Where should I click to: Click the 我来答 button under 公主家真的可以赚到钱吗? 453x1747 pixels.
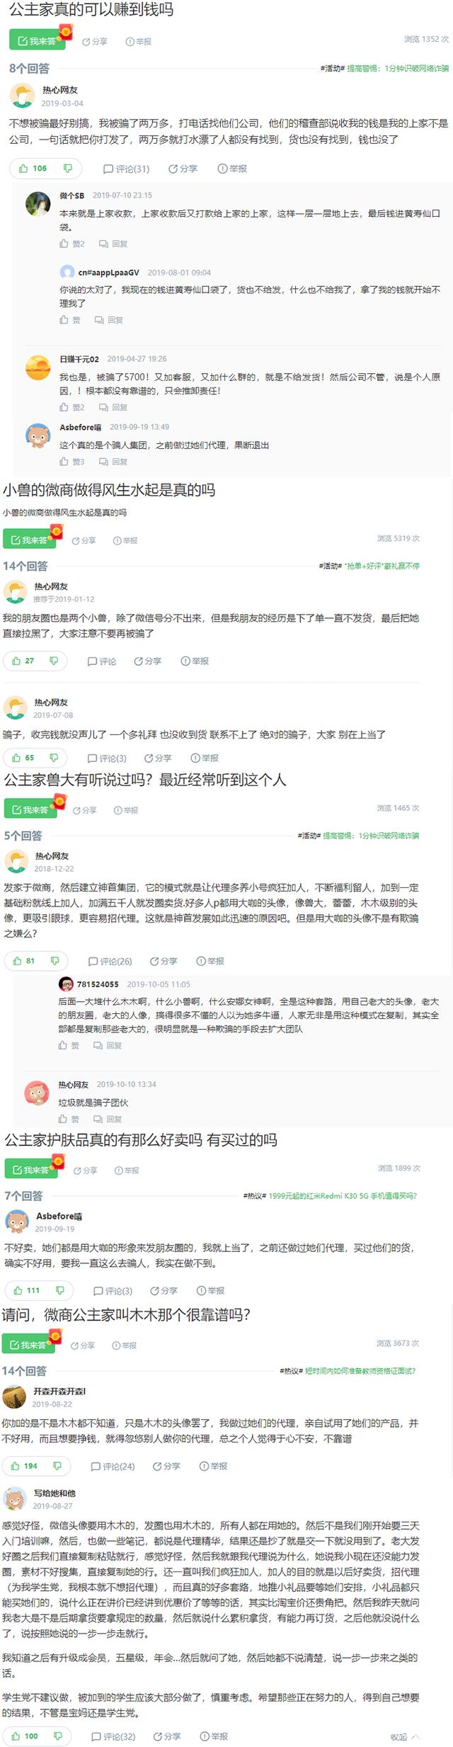pos(37,40)
